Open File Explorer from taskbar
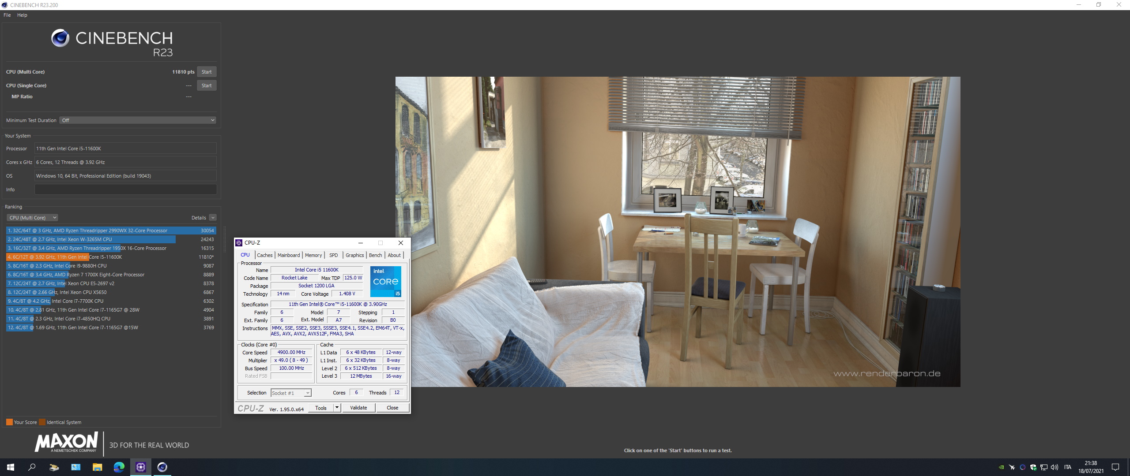Screen dimensions: 1130x476 tap(97, 467)
